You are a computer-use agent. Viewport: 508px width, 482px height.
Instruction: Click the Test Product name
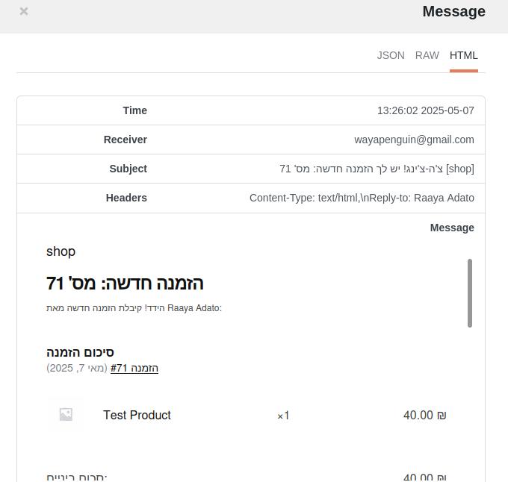click(137, 415)
